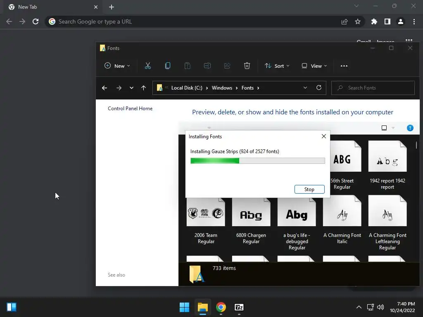Open the recent locations dropdown chevron

tap(131, 88)
